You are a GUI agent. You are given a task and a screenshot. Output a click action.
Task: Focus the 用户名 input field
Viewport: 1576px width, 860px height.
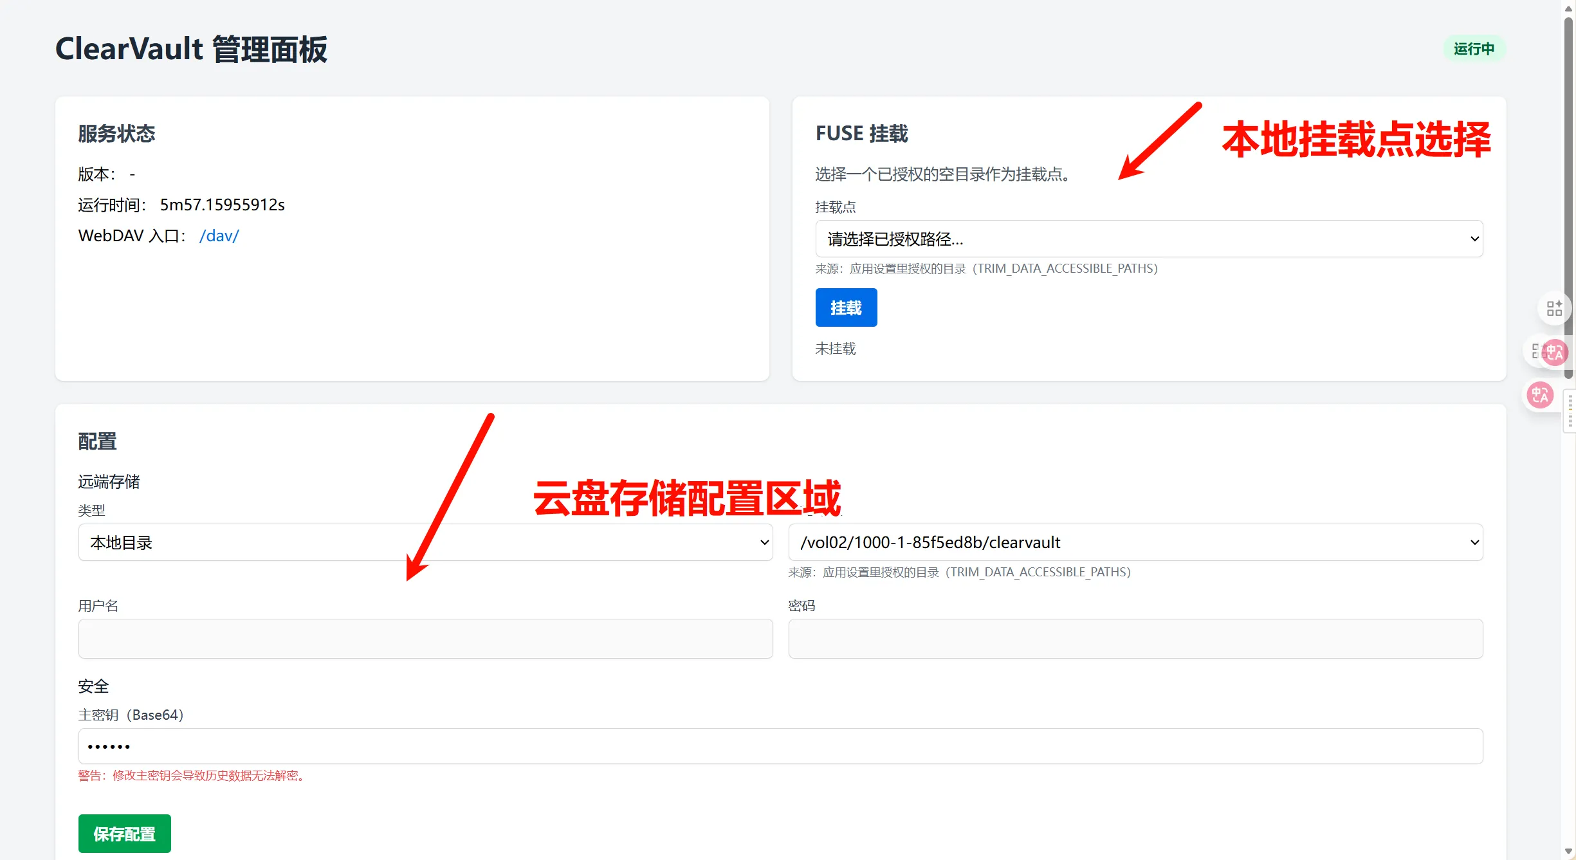point(425,639)
